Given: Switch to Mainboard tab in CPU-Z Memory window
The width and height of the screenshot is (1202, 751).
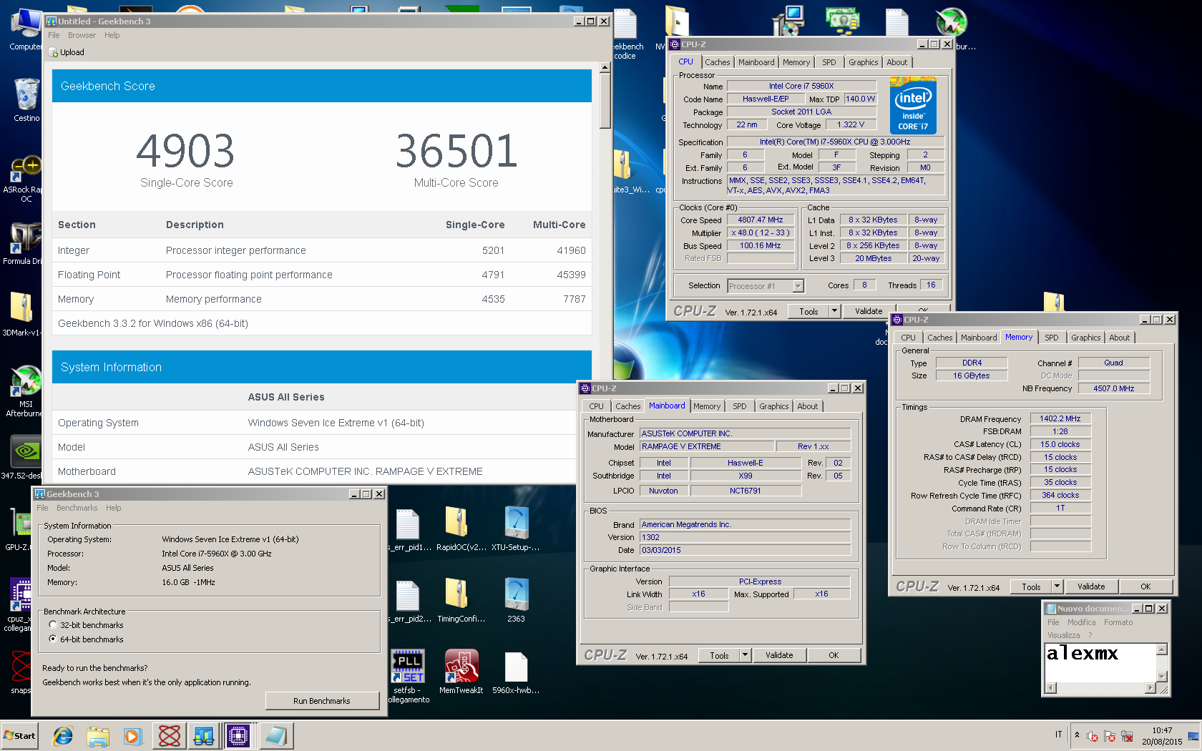Looking at the screenshot, I should (x=979, y=338).
